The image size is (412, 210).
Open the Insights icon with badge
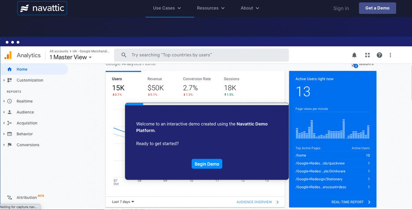354,65
